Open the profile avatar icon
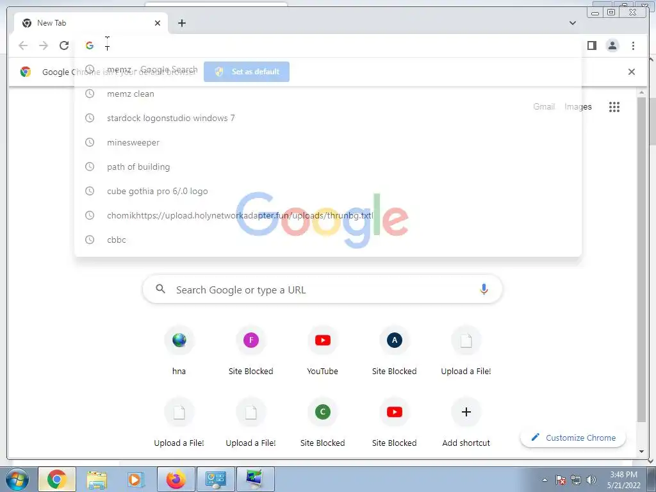This screenshot has height=492, width=656. (612, 45)
